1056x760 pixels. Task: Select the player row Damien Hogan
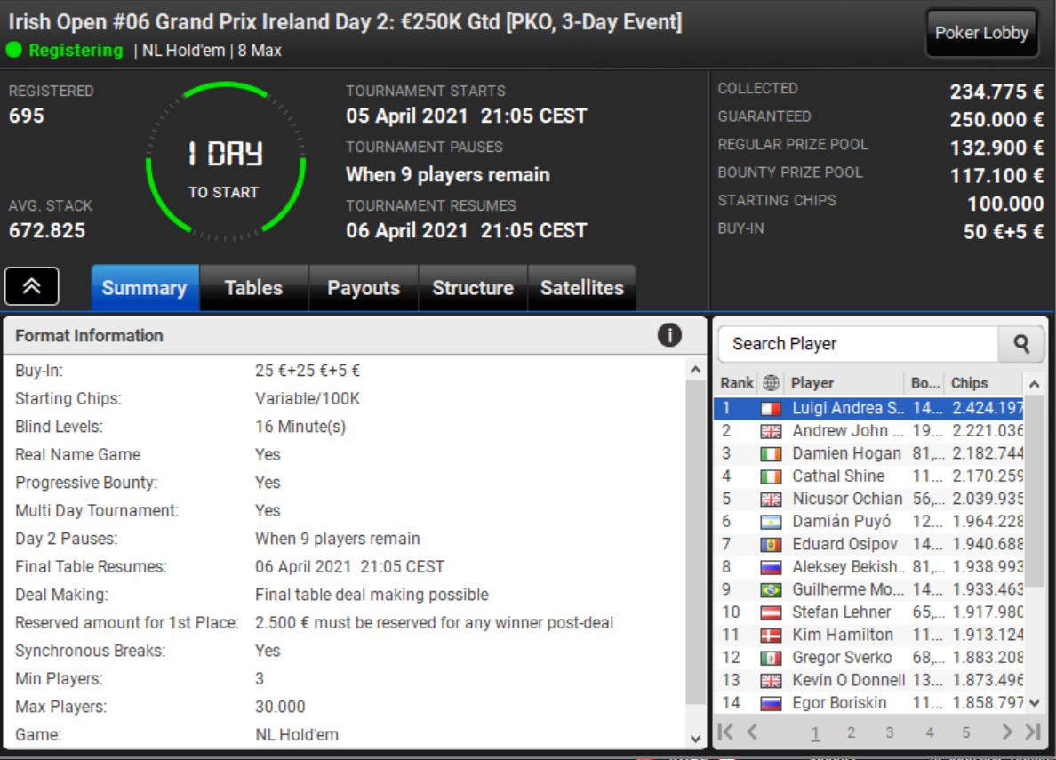click(868, 453)
